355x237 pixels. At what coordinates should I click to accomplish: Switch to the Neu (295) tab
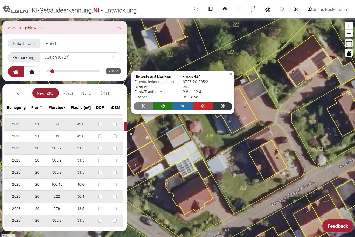[45, 93]
